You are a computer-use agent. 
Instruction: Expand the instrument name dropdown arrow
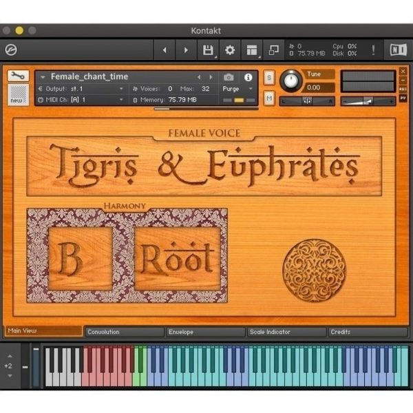coord(43,77)
